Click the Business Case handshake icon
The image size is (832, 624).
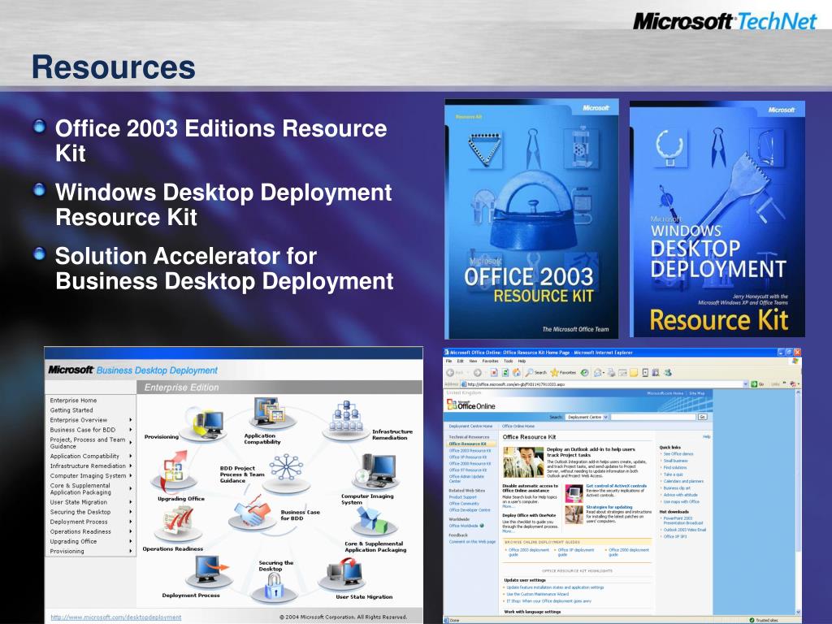click(x=252, y=512)
